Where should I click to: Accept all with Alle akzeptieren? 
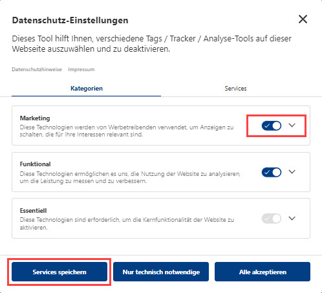pos(263,272)
